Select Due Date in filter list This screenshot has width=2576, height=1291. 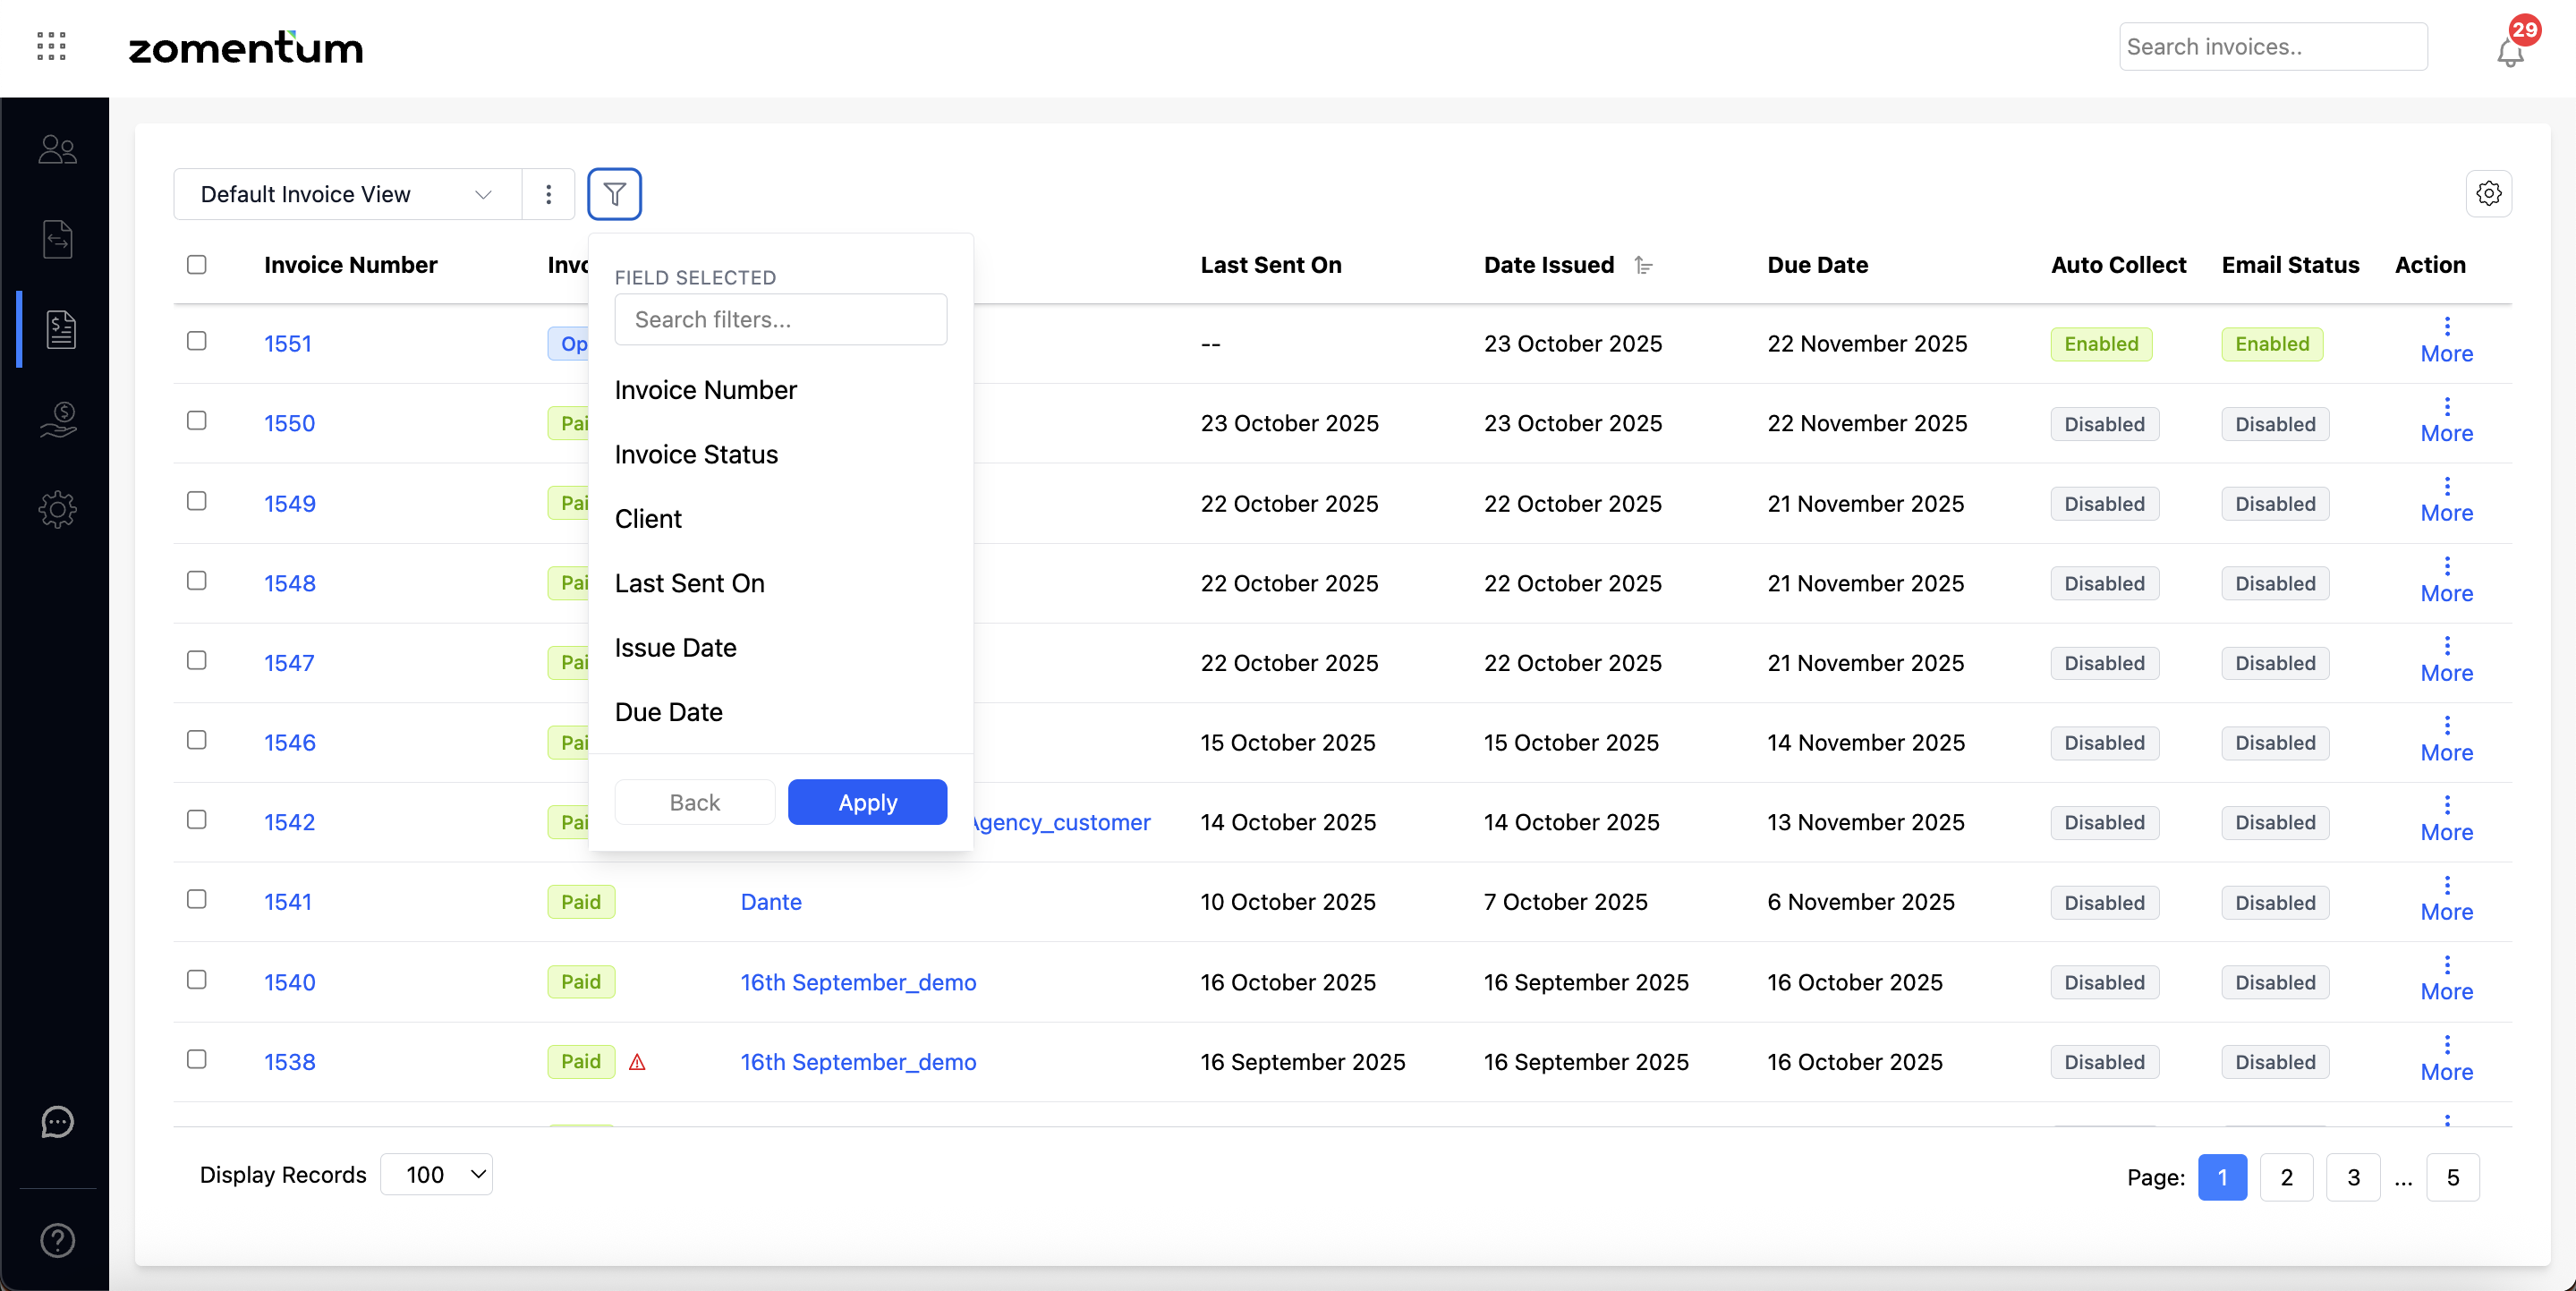pos(668,712)
